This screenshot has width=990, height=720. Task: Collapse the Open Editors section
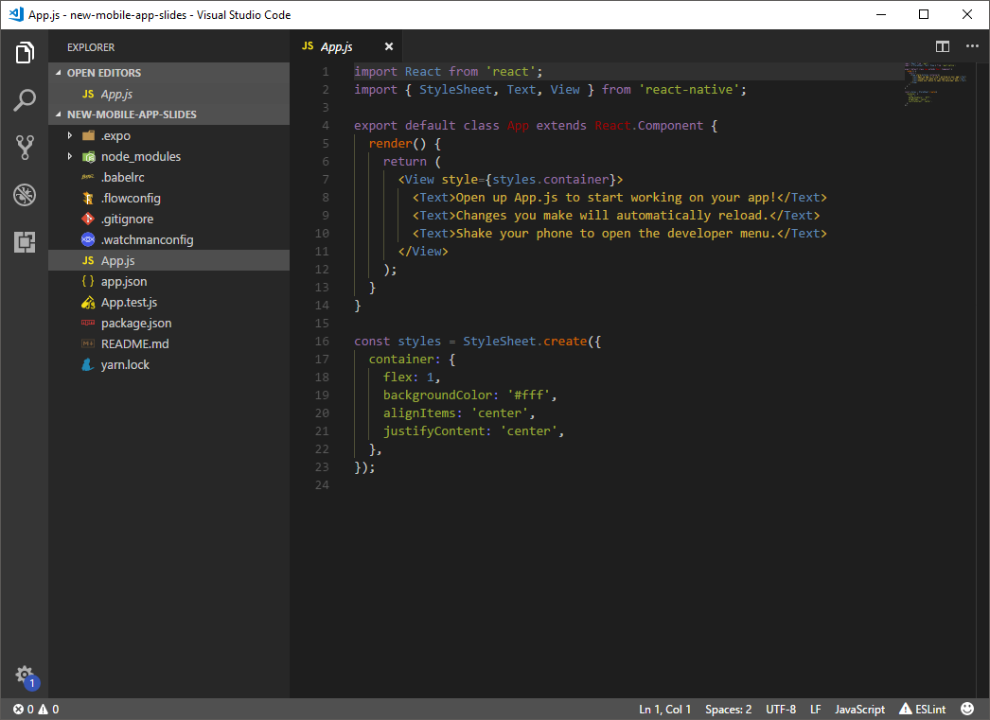(169, 73)
